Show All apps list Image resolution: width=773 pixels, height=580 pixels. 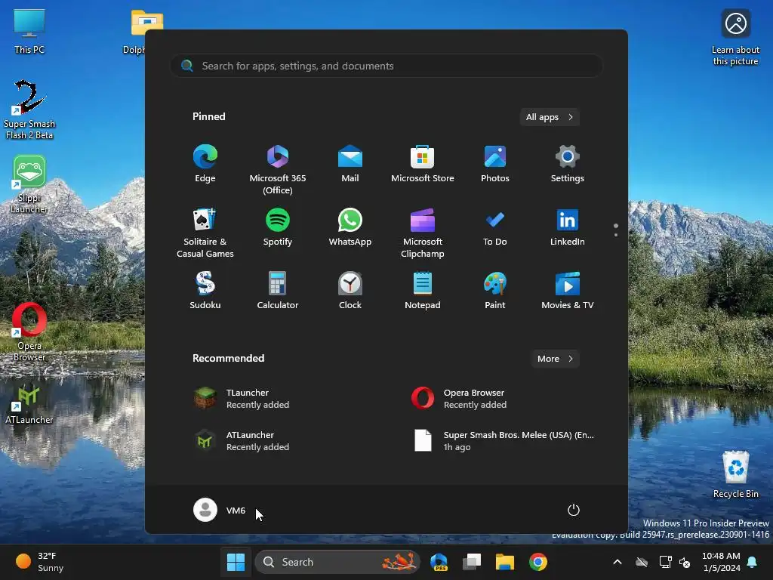point(550,117)
